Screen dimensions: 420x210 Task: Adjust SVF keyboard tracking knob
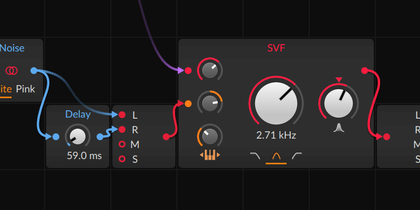coord(210,136)
